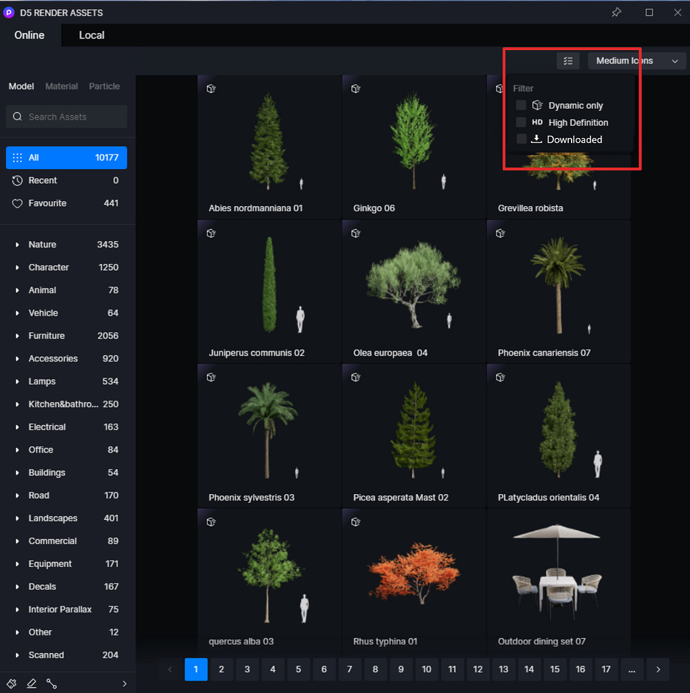Click the pin icon in the title bar
690x693 pixels.
pyautogui.click(x=616, y=12)
